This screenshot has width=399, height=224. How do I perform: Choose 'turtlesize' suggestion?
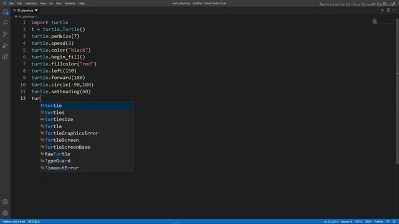pyautogui.click(x=87, y=119)
